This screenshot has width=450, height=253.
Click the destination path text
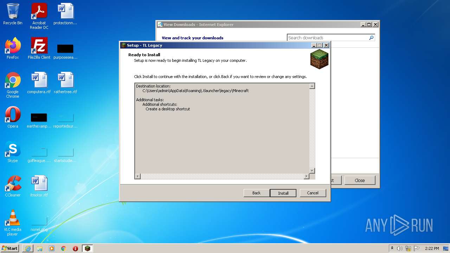coord(195,91)
